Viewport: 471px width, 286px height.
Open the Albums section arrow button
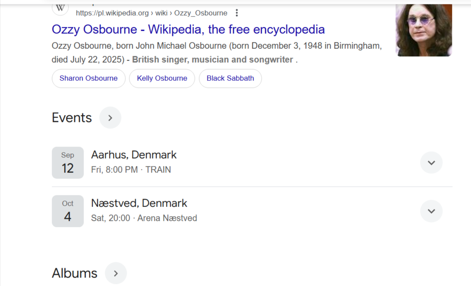click(x=116, y=273)
